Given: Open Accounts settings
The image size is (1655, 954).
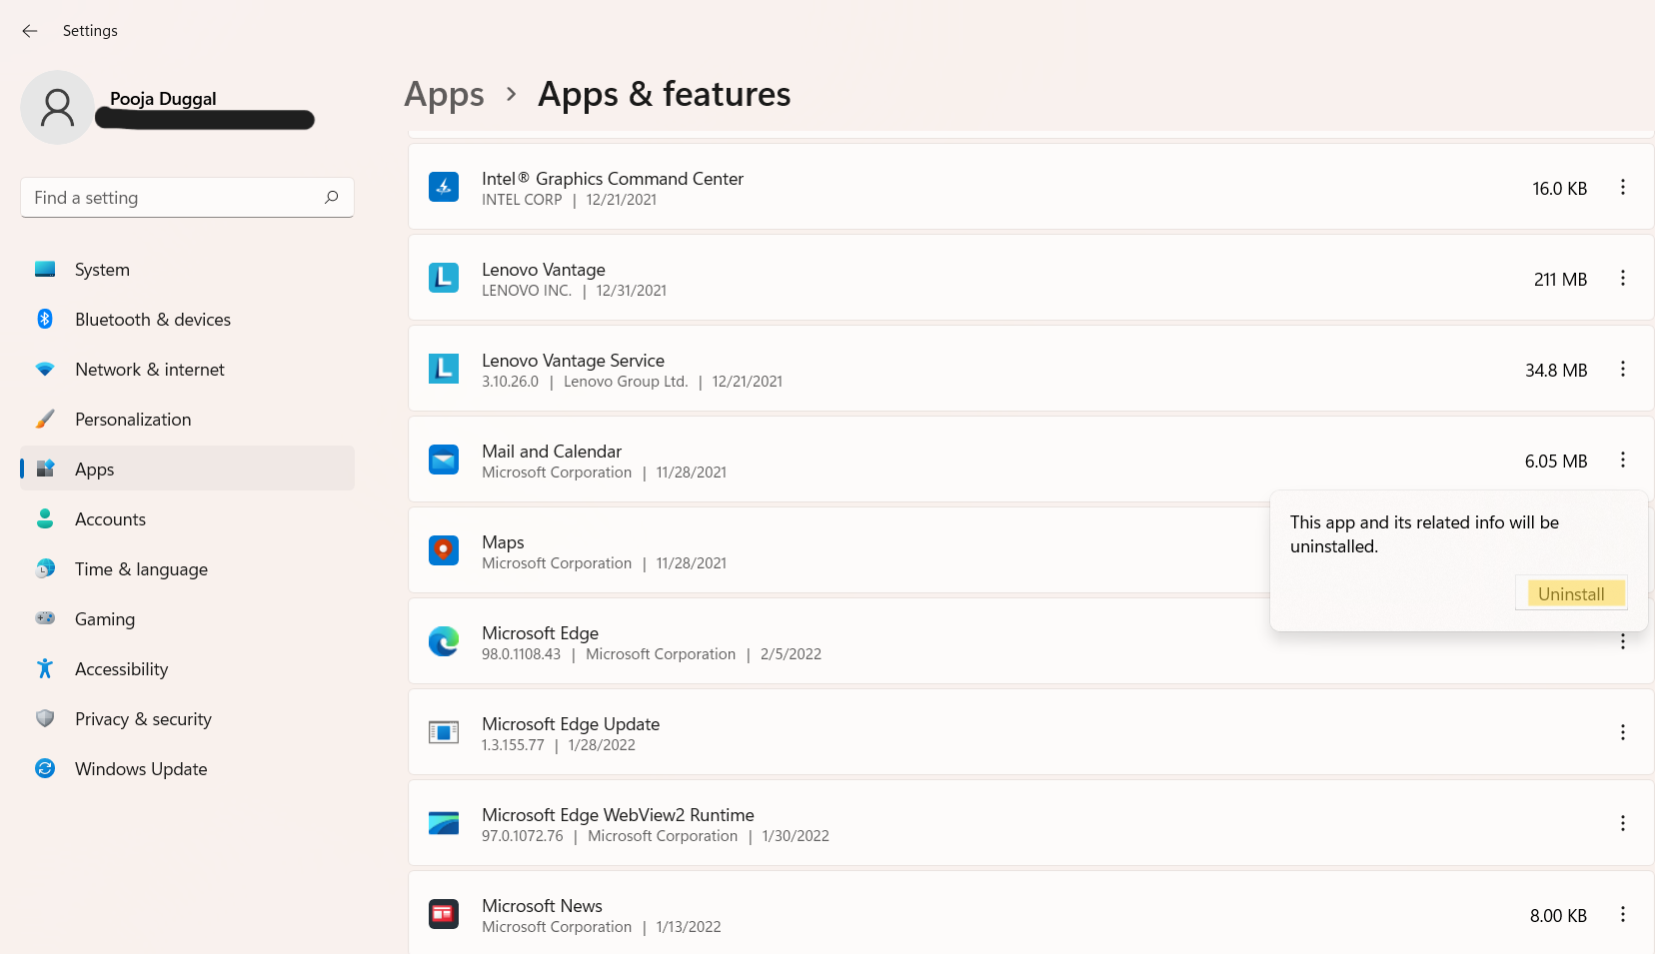Looking at the screenshot, I should click(x=187, y=519).
